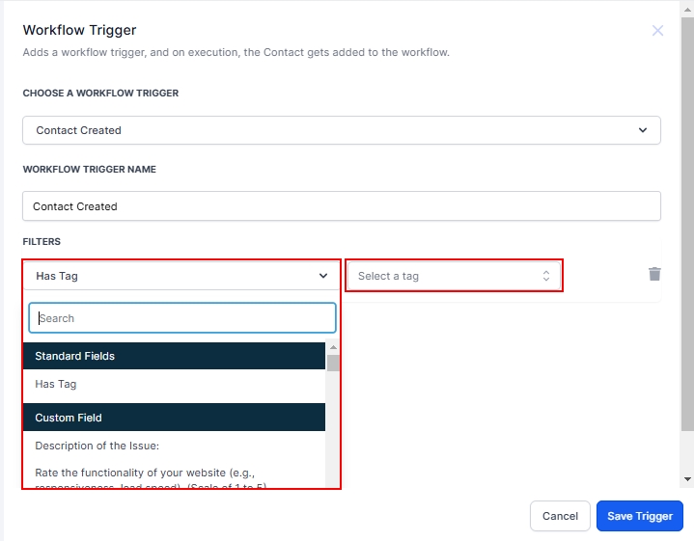Collapse the Has Tag filter chevron
This screenshot has width=694, height=541.
click(323, 276)
